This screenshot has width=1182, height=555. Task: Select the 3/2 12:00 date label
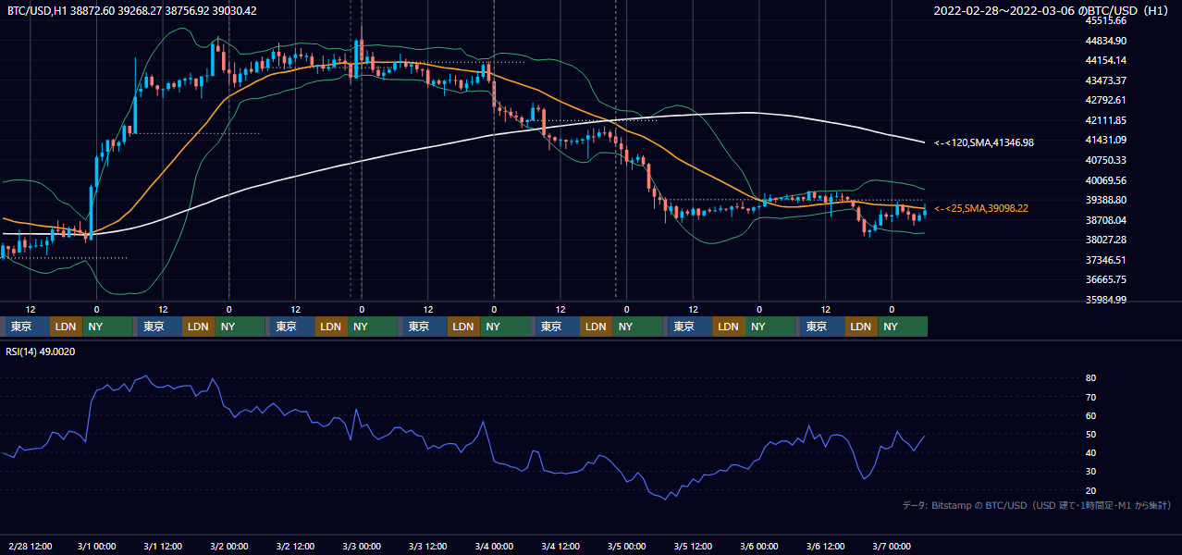(x=296, y=546)
